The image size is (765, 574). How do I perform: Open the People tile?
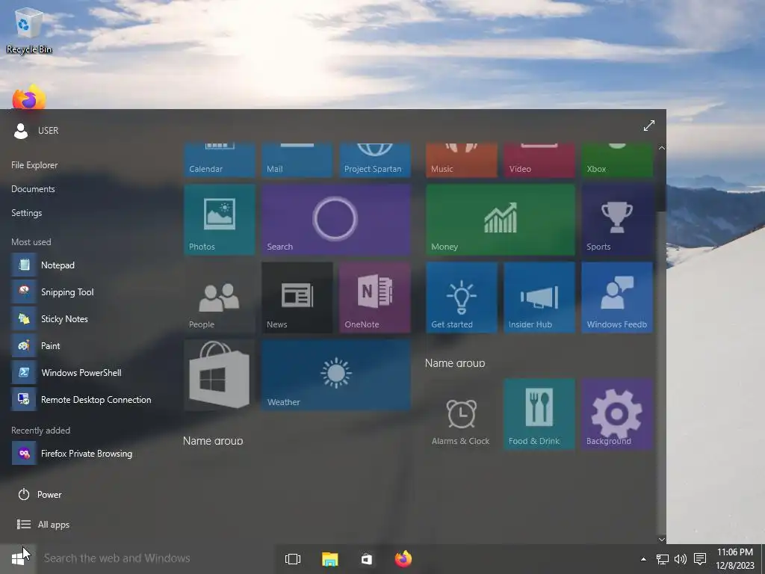point(220,297)
